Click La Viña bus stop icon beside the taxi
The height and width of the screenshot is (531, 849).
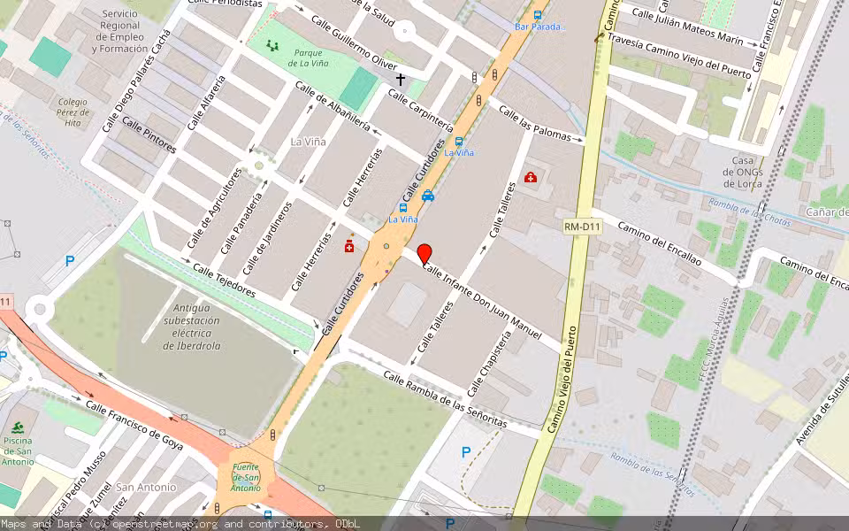click(403, 207)
